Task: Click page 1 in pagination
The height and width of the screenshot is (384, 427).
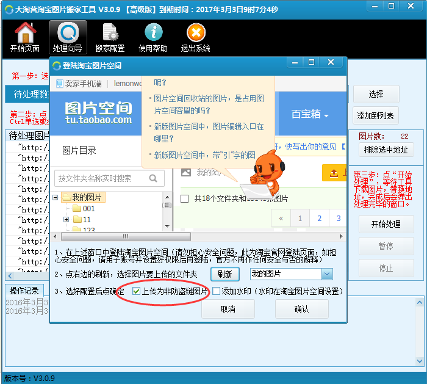Action: 300,219
